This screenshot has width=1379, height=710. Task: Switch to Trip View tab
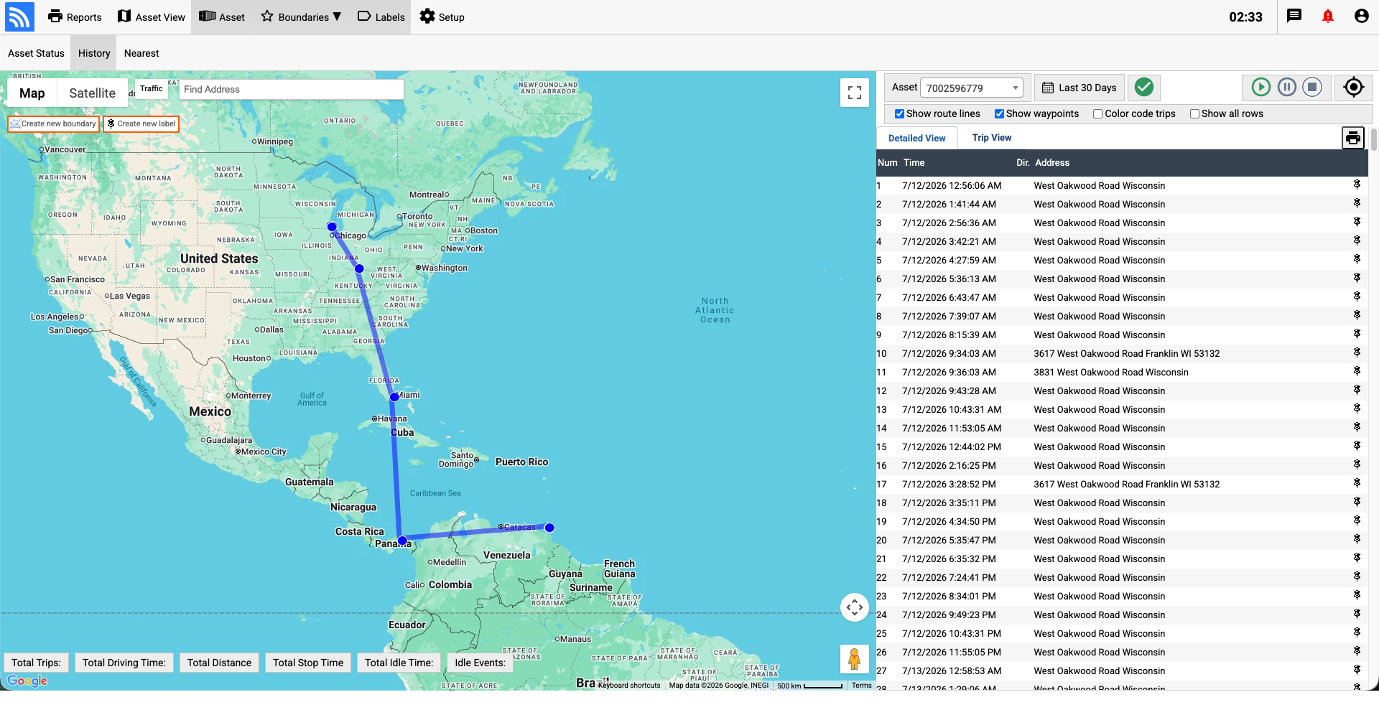point(992,137)
